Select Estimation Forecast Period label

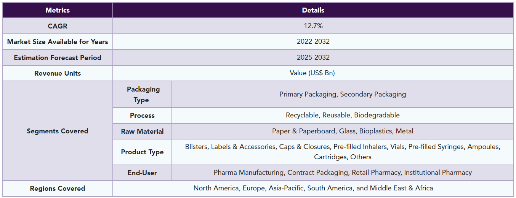point(58,58)
